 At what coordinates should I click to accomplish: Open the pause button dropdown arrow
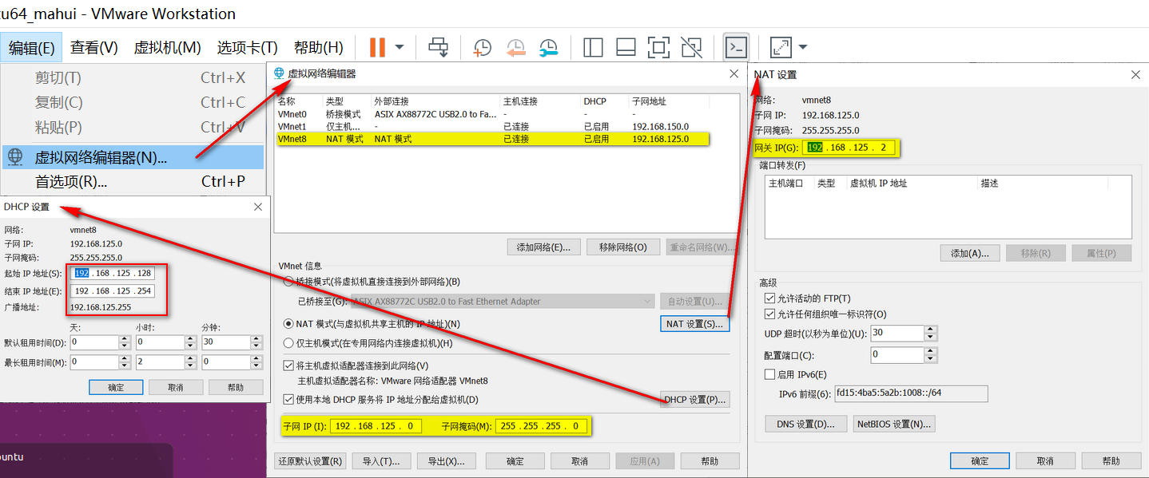pos(400,47)
